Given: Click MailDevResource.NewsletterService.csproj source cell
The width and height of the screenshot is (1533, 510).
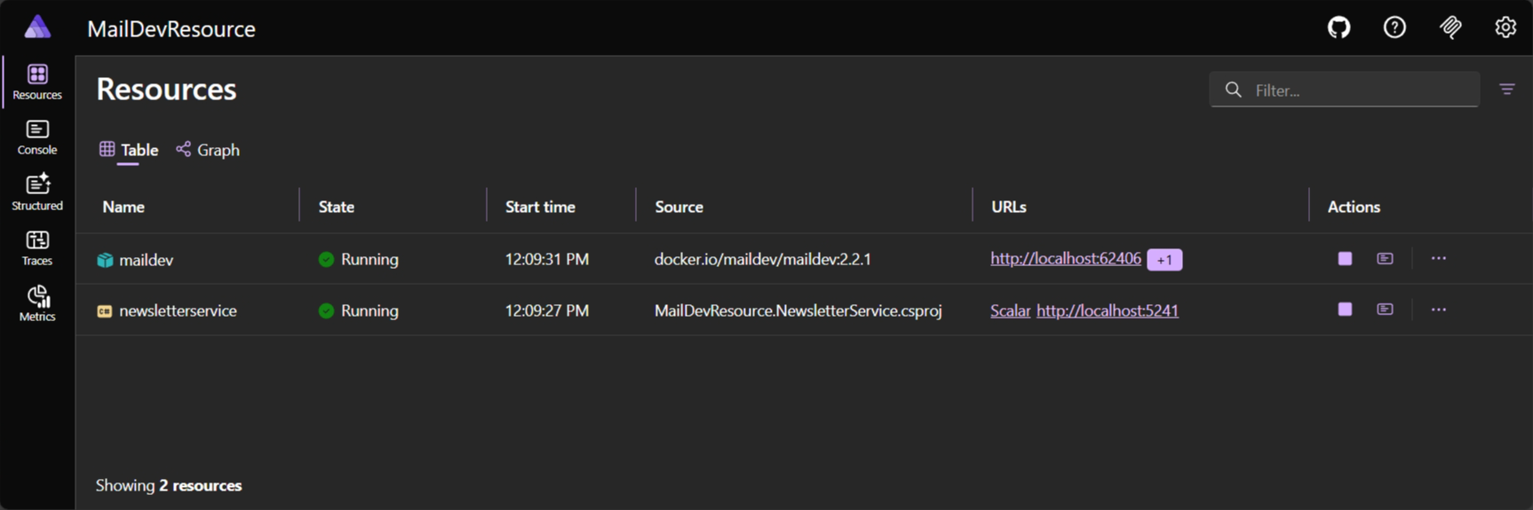Looking at the screenshot, I should (x=798, y=310).
